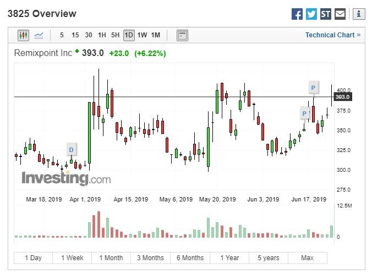The image size is (372, 275).
Task: Click the Mar 18, 2019 date label
Action: (x=44, y=199)
